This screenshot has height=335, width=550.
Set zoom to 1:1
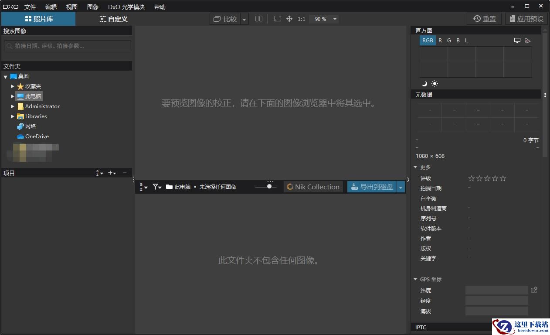tap(301, 19)
